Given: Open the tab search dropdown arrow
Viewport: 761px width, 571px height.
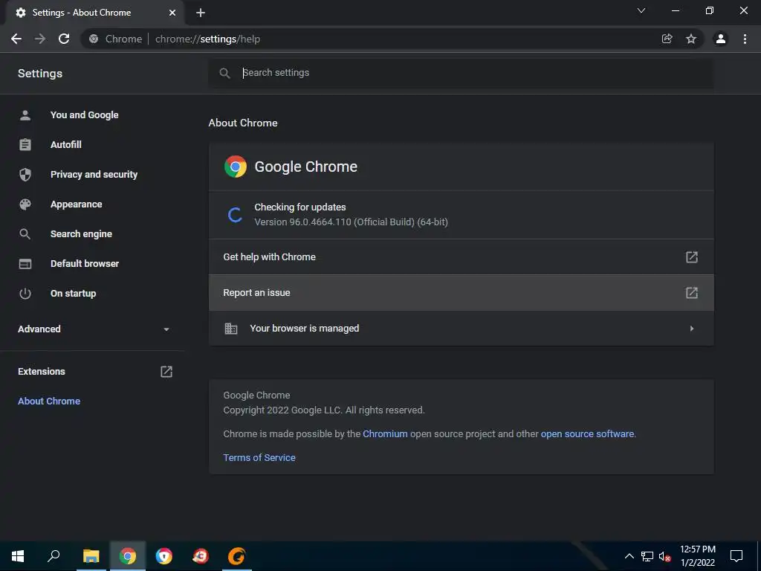Looking at the screenshot, I should click(641, 10).
